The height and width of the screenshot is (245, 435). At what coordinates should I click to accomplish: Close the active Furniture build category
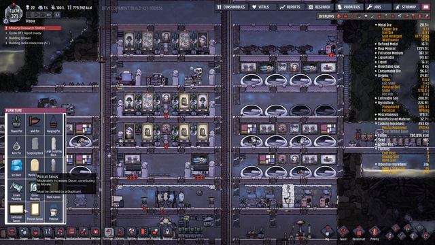click(x=108, y=233)
